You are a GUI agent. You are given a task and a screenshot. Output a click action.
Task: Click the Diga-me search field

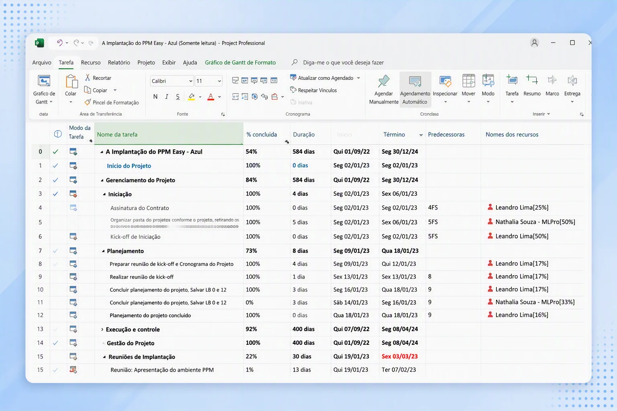[343, 62]
